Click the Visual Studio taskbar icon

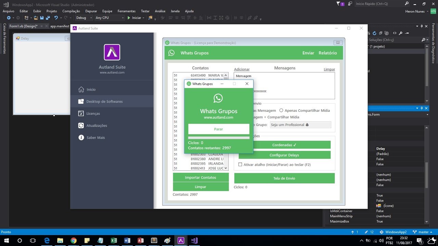pos(194,241)
